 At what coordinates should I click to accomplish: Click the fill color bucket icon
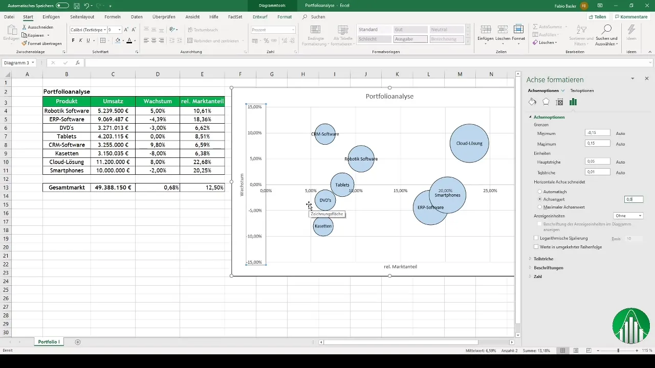[x=118, y=40]
